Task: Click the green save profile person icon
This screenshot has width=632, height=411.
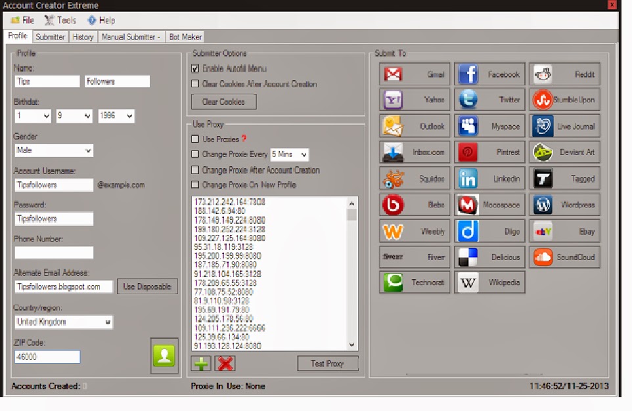Action: (x=164, y=355)
